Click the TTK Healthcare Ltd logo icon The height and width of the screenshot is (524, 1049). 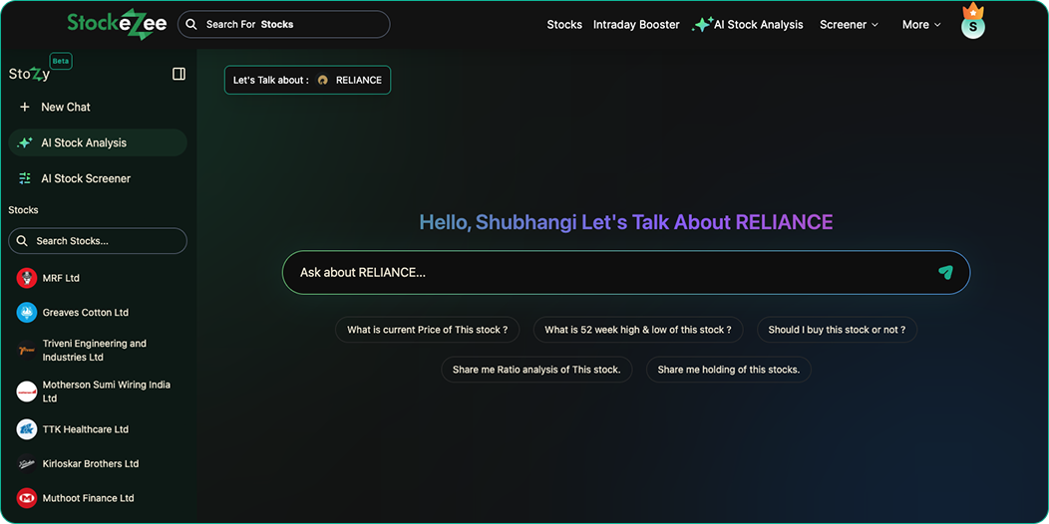point(27,429)
